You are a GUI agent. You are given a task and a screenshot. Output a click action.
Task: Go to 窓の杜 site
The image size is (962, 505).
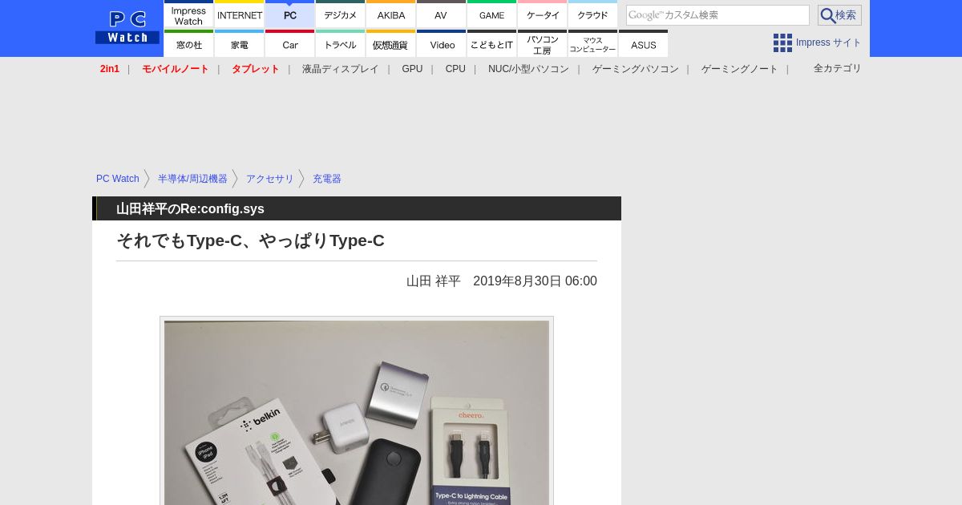point(188,44)
